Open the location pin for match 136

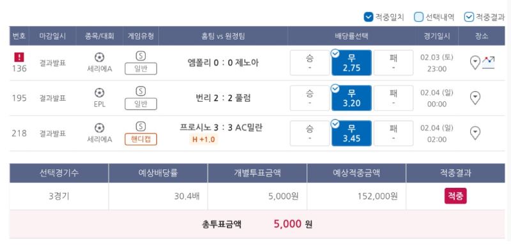475,63
